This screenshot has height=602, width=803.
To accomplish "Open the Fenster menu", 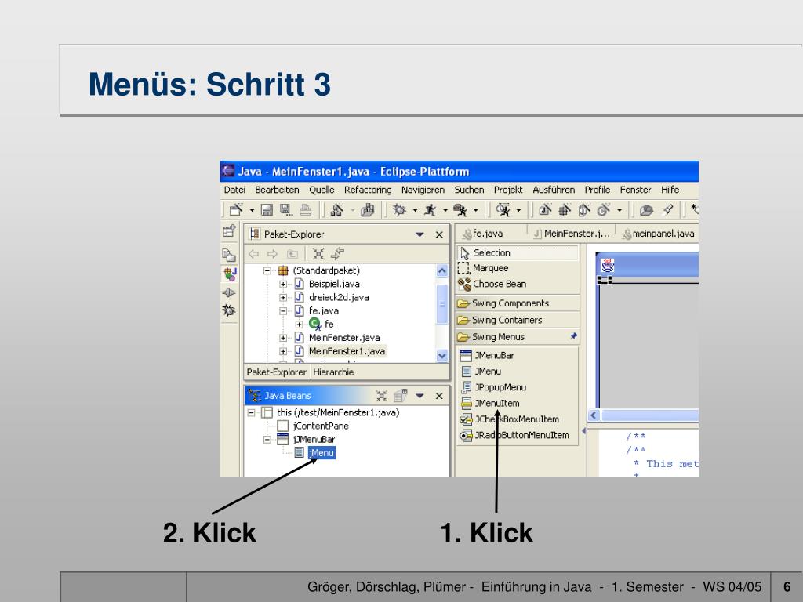I will click(635, 190).
